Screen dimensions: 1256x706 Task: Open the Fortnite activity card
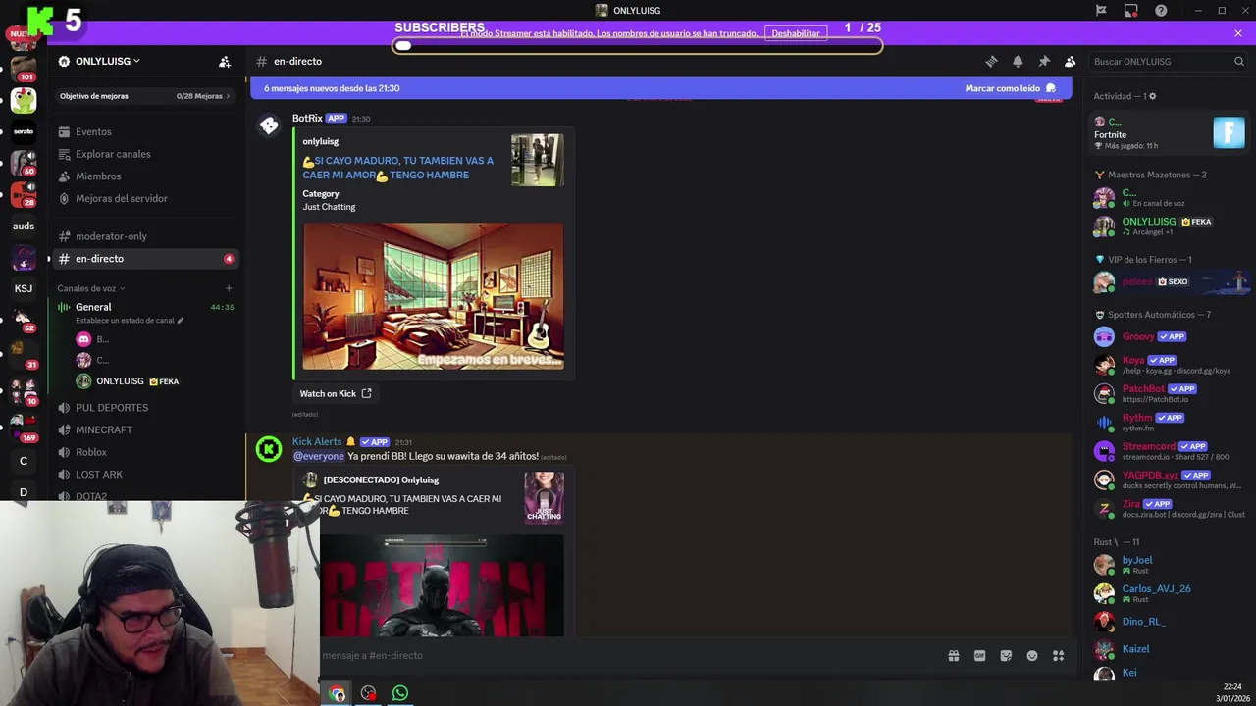(1170, 133)
